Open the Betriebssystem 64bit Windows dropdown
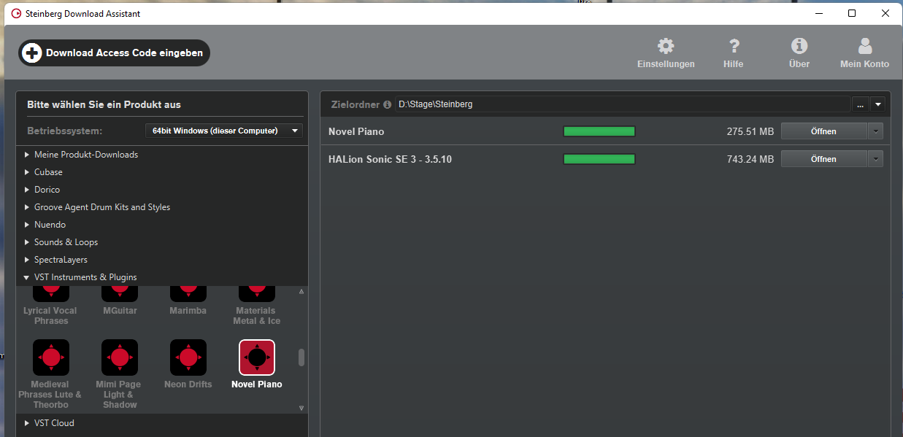This screenshot has width=903, height=437. (x=223, y=131)
